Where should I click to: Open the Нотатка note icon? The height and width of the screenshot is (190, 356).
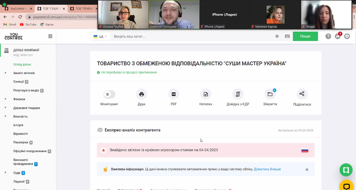206,94
